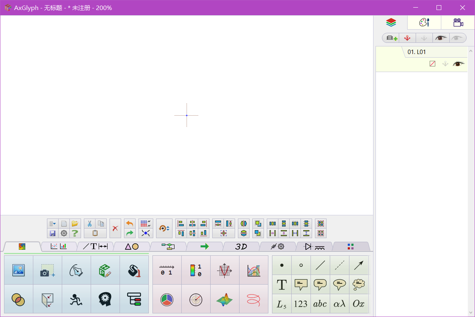
Task: Open the charts tab in tool panel
Action: (x=59, y=247)
